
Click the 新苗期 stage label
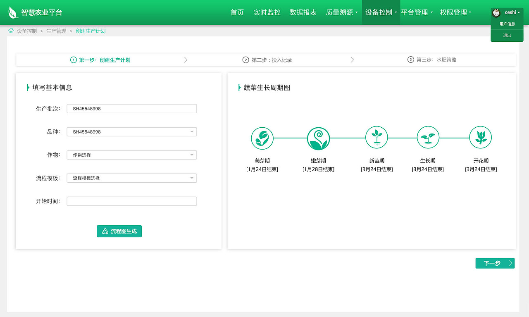coord(377,161)
